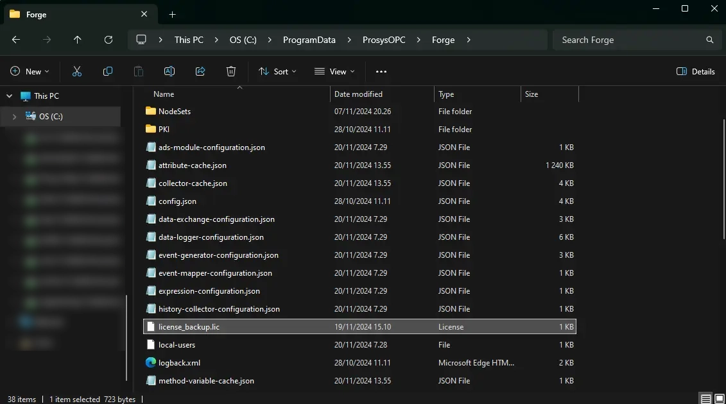
Task: Navigate to ProgramData breadcrumb
Action: 309,40
